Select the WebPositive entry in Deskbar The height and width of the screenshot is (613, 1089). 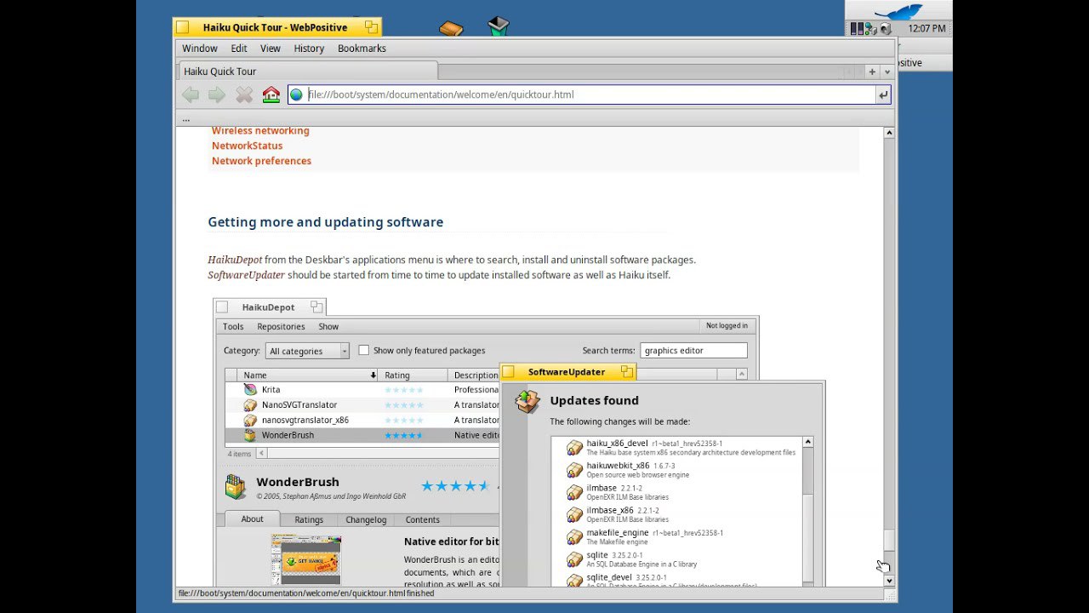pyautogui.click(x=924, y=62)
